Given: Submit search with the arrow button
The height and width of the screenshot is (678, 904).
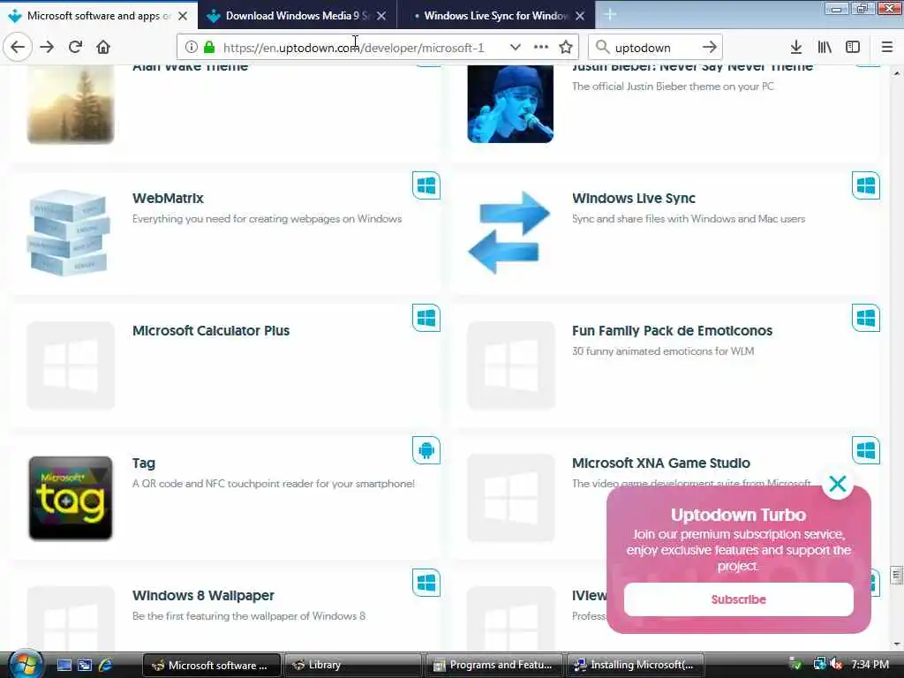Looking at the screenshot, I should point(710,48).
